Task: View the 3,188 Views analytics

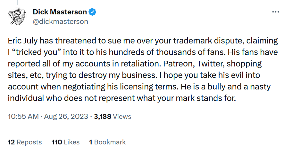Action: point(112,117)
